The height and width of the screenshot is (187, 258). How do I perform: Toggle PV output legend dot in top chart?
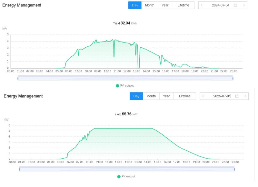(x=117, y=86)
